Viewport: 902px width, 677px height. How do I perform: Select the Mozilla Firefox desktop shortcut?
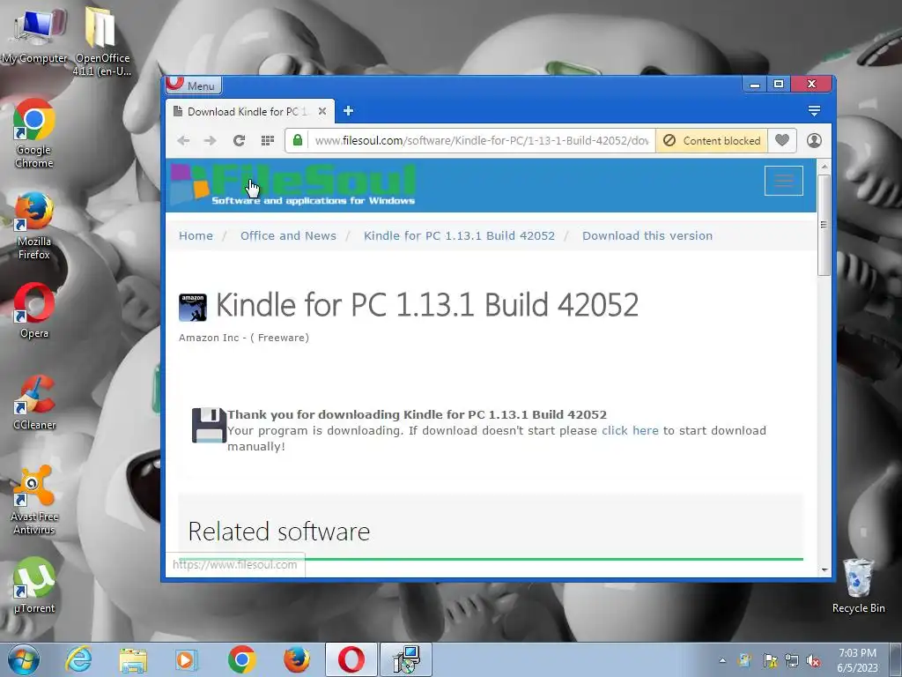coord(34,226)
